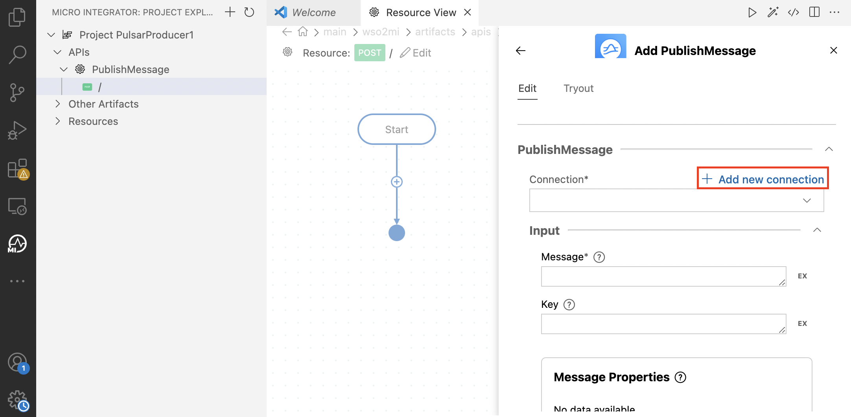
Task: Open Run and Debug view
Action: click(17, 130)
